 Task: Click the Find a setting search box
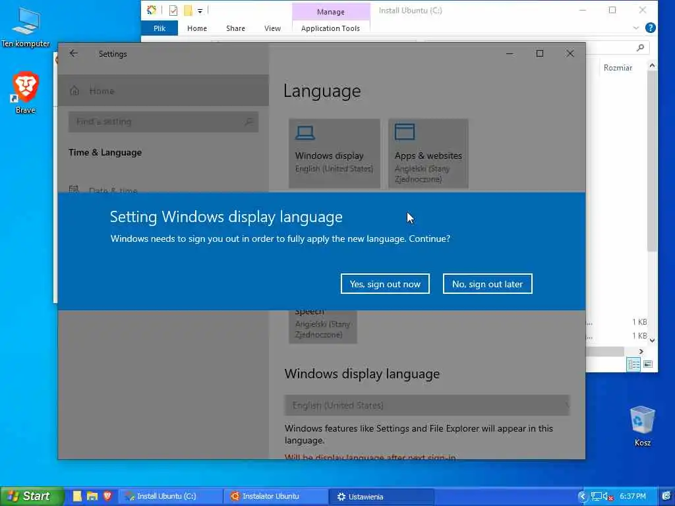pyautogui.click(x=163, y=122)
